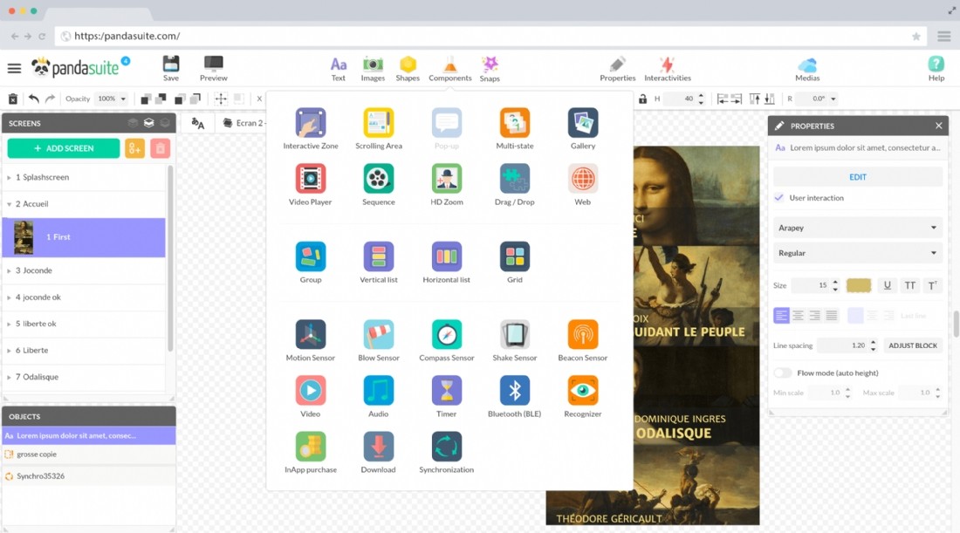Screen dimensions: 960x533
Task: Insert a Scrolling Area component
Action: tap(379, 123)
